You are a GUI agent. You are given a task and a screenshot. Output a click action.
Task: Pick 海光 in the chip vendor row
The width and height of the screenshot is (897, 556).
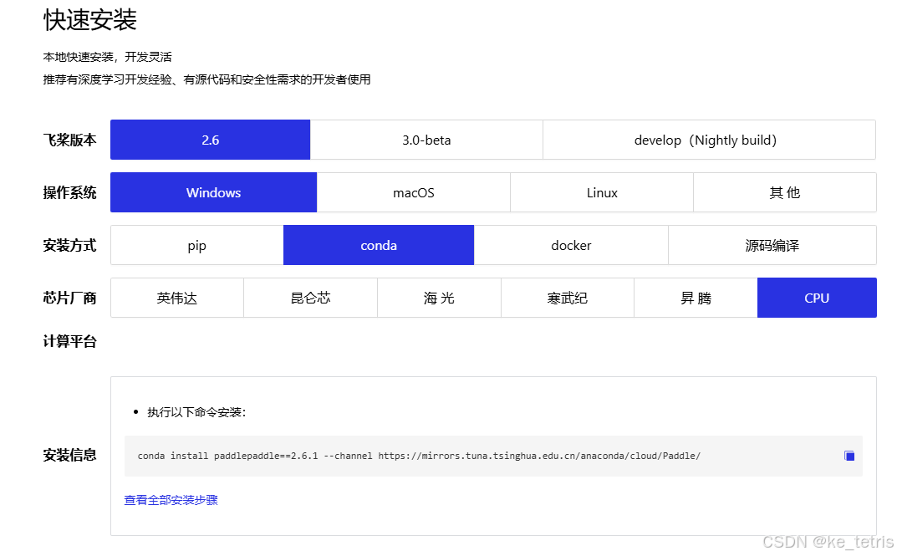pyautogui.click(x=439, y=298)
